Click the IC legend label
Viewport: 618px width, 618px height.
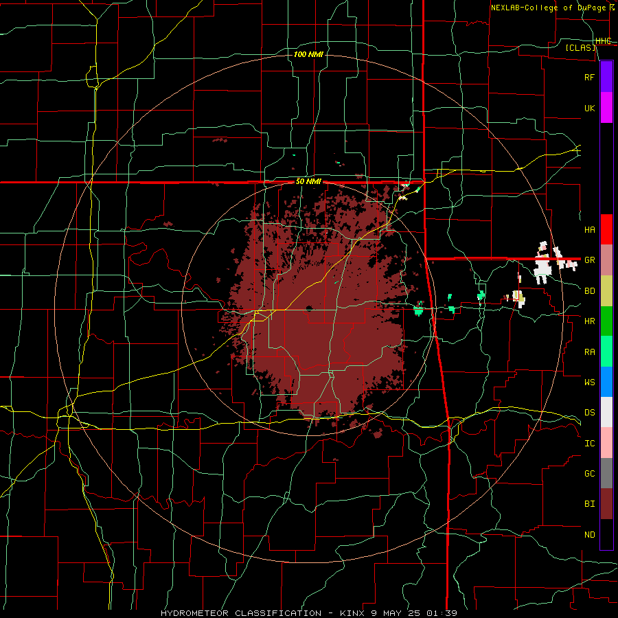pos(590,443)
